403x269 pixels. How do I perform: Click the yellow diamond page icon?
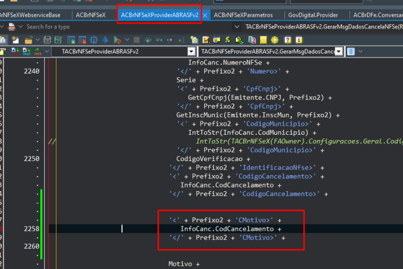(195, 40)
